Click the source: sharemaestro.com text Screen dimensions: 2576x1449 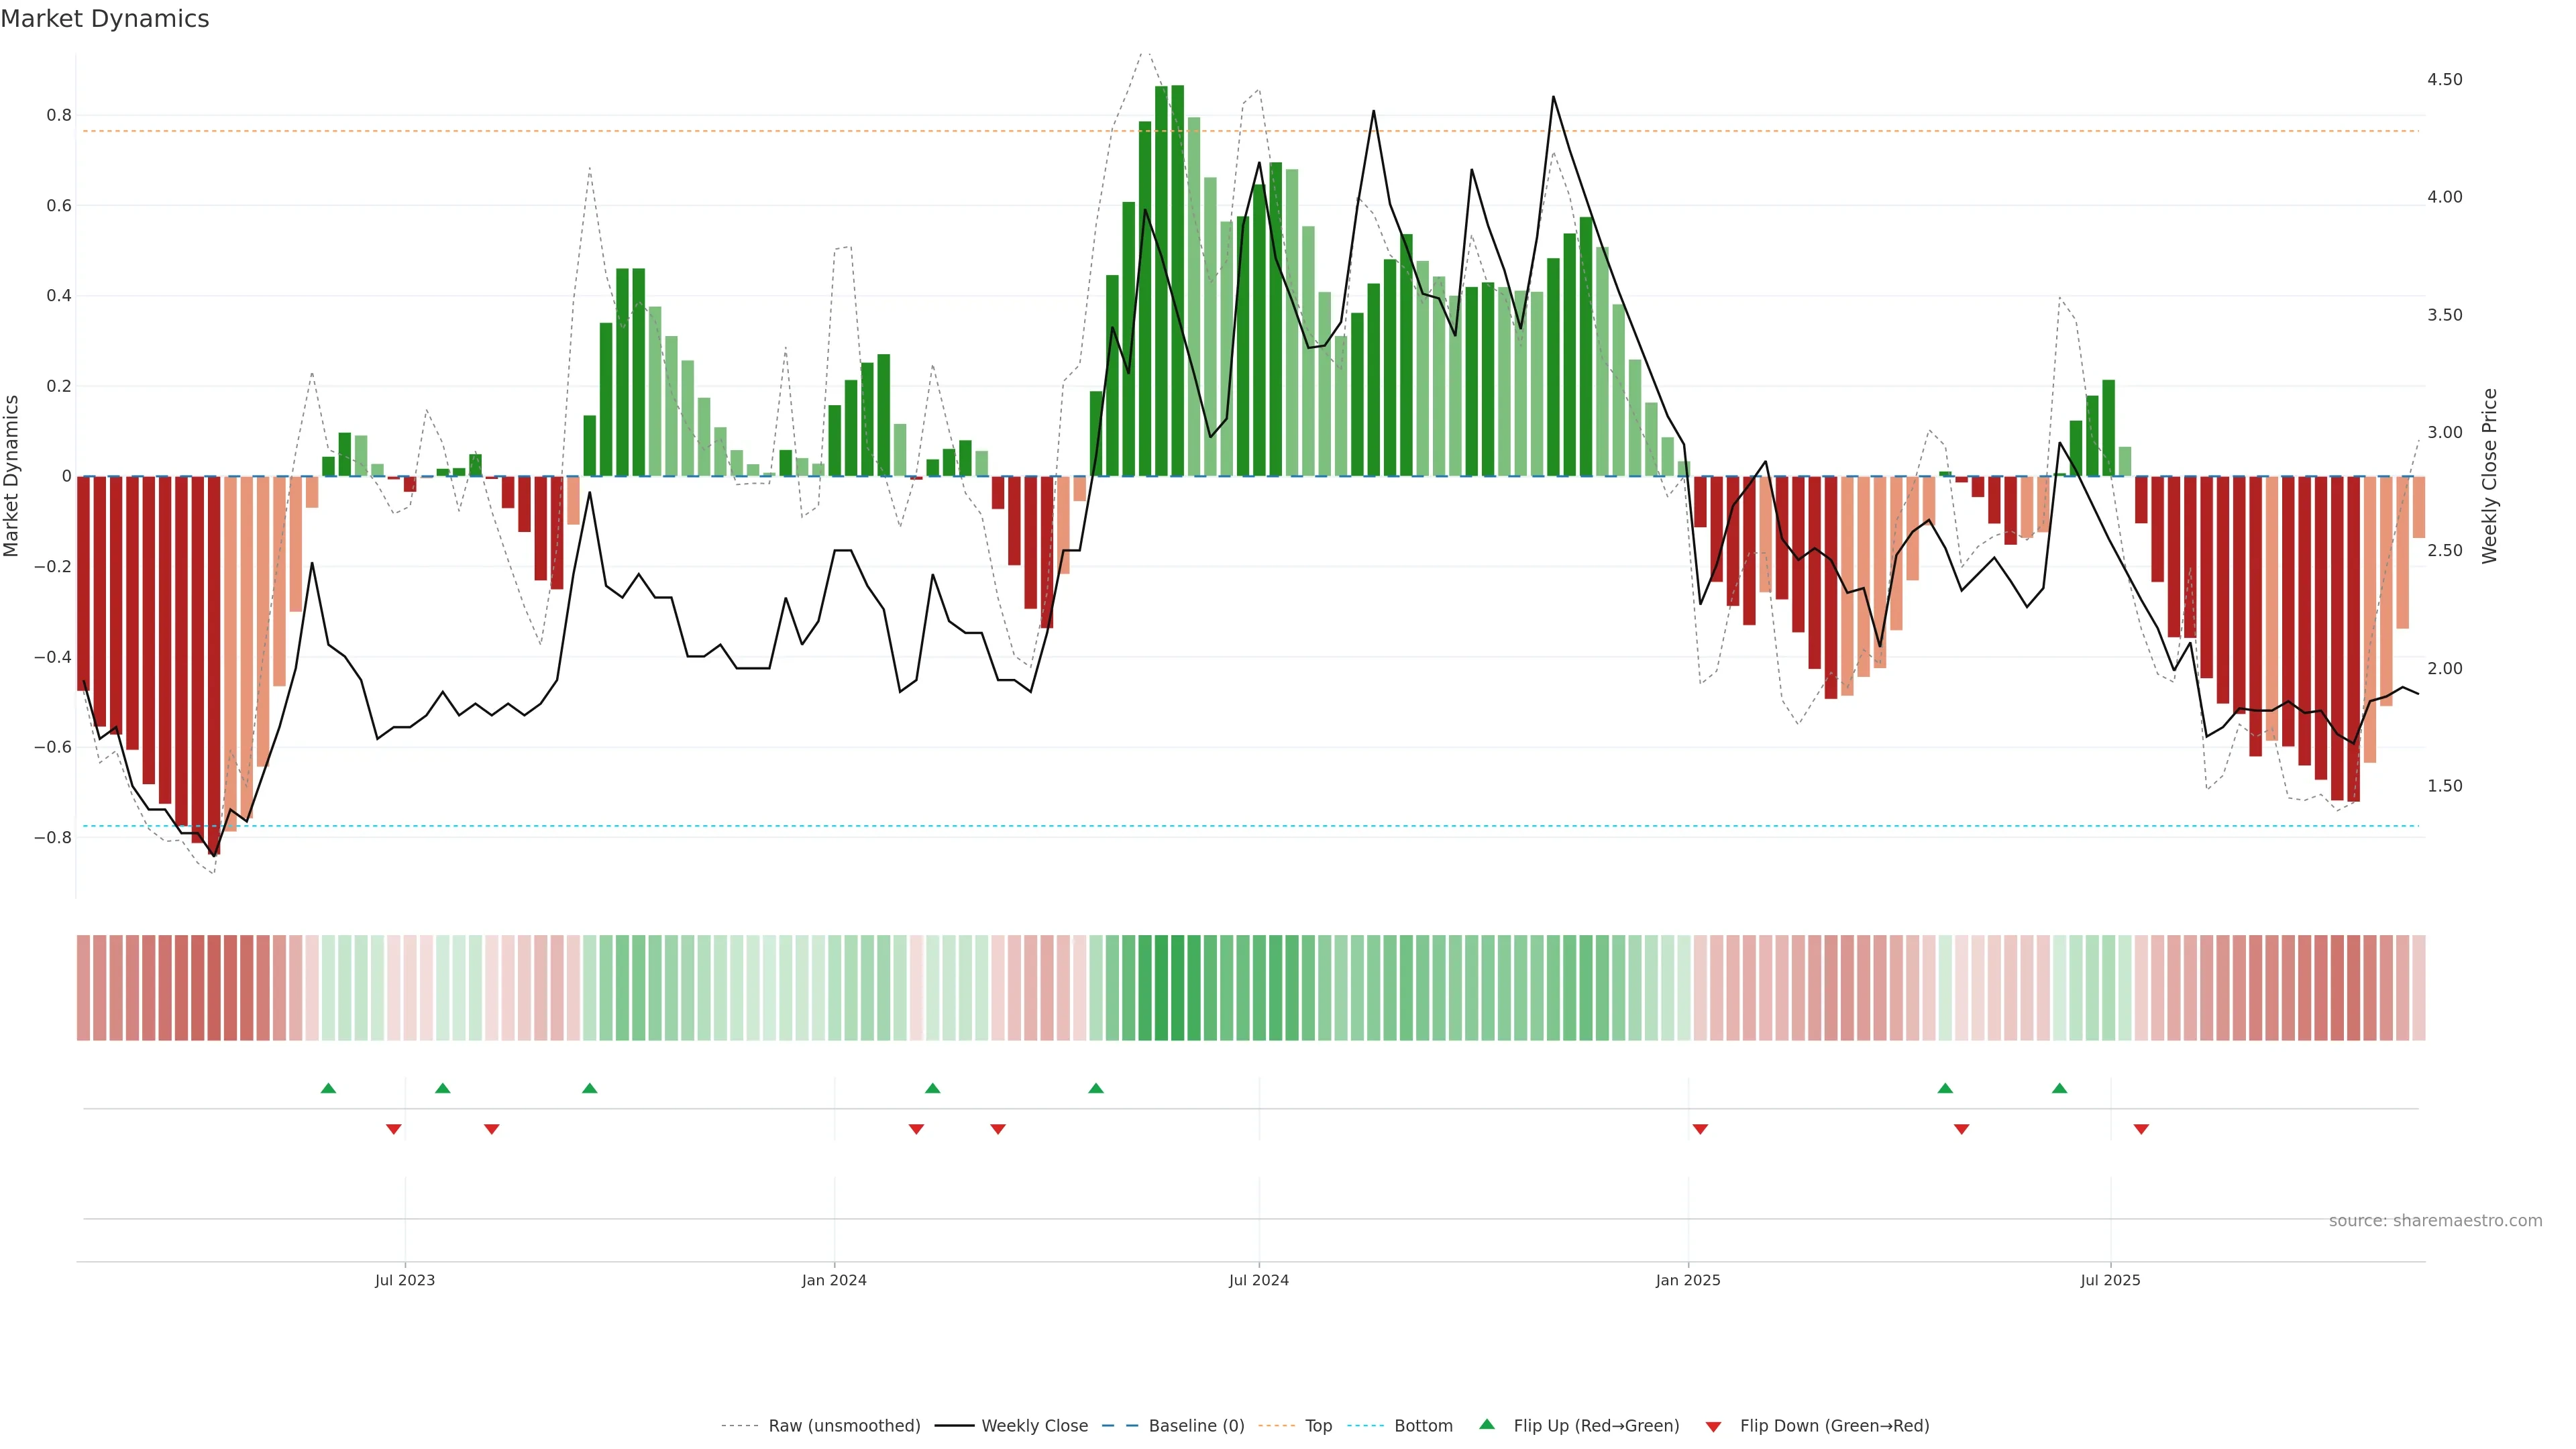point(2435,1221)
